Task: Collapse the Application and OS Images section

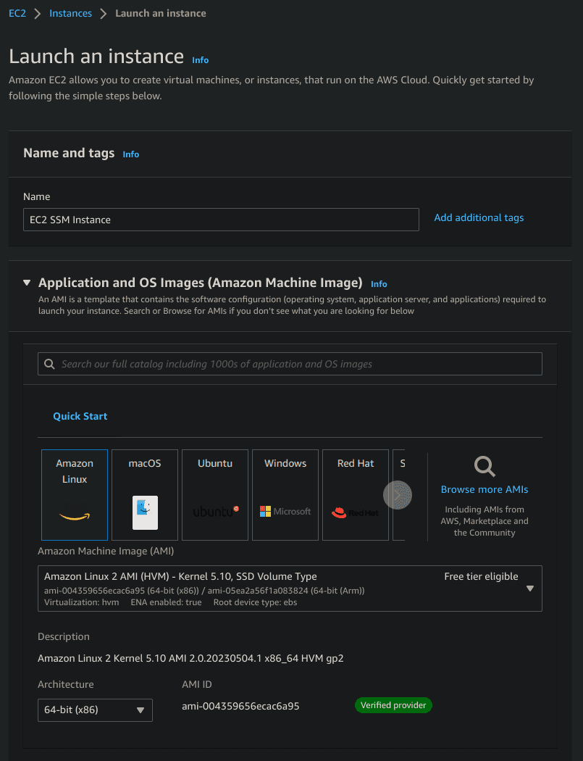Action: (x=27, y=283)
